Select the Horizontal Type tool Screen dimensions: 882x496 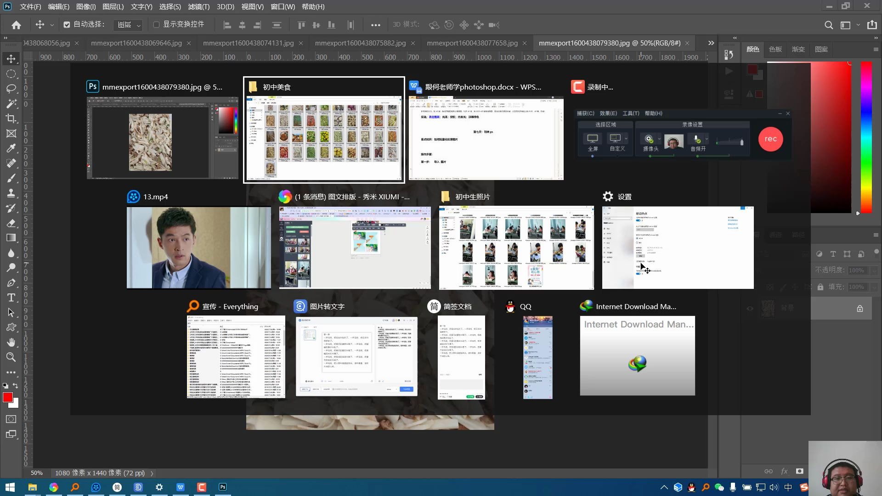coord(11,298)
